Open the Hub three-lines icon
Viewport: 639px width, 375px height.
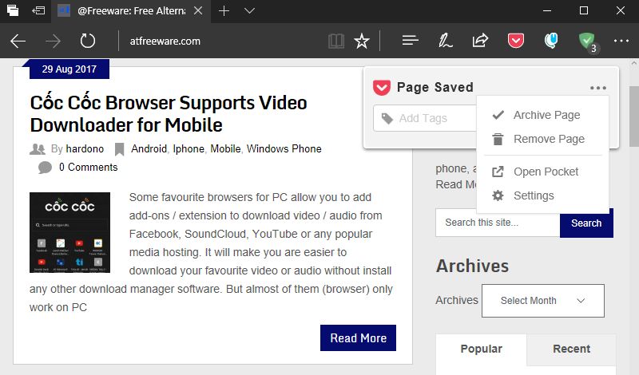click(x=411, y=41)
